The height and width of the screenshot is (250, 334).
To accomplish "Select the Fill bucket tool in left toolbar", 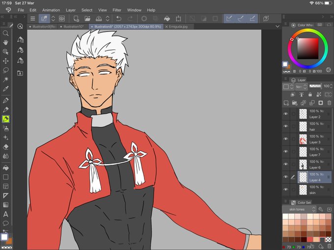I will coord(5,168).
